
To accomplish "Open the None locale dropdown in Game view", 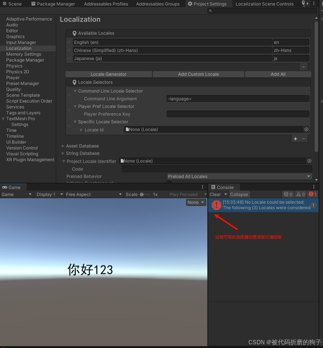I will click(196, 203).
